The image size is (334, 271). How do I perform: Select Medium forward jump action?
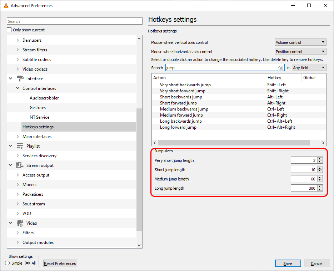(x=239, y=115)
